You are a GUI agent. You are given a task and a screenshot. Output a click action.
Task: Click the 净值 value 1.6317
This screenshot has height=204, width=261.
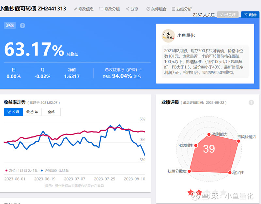pyautogui.click(x=72, y=76)
